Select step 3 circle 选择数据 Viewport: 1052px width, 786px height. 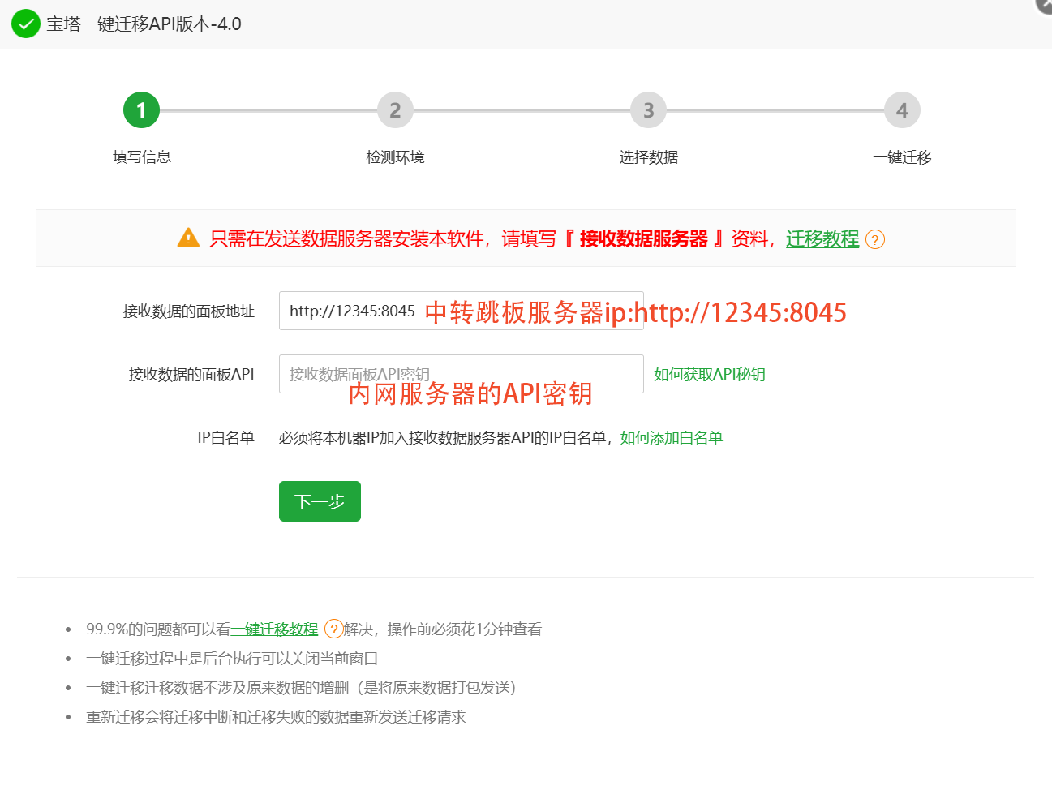[x=648, y=110]
